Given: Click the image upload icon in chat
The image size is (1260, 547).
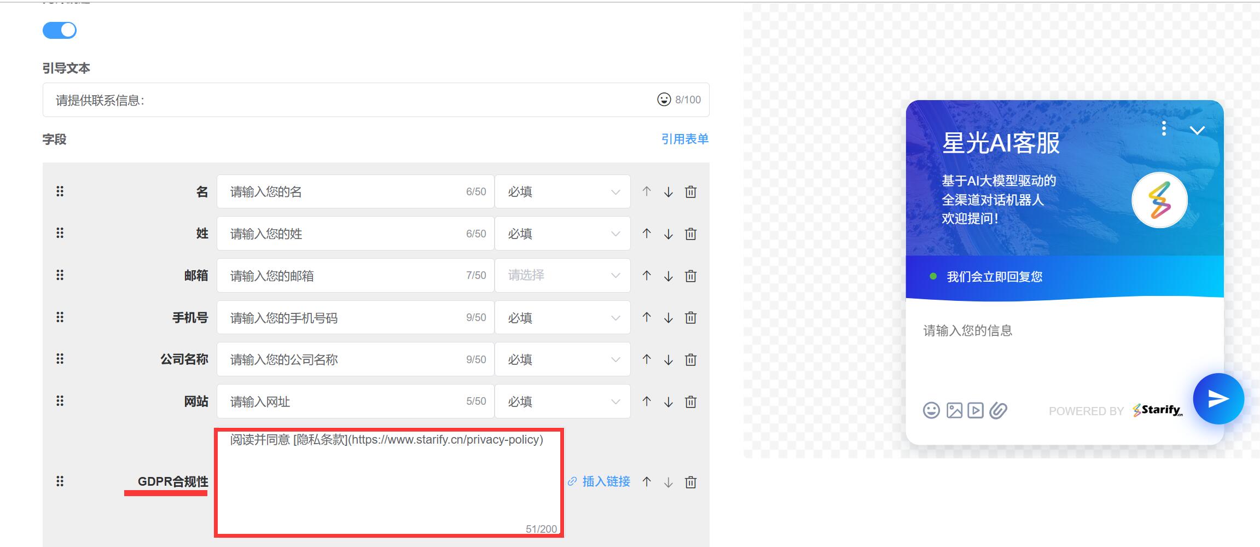Looking at the screenshot, I should 954,410.
